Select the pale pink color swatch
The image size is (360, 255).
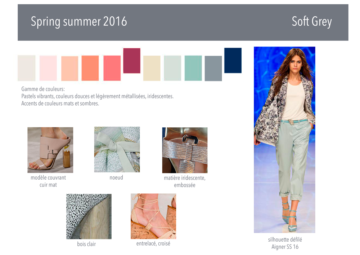[48, 68]
